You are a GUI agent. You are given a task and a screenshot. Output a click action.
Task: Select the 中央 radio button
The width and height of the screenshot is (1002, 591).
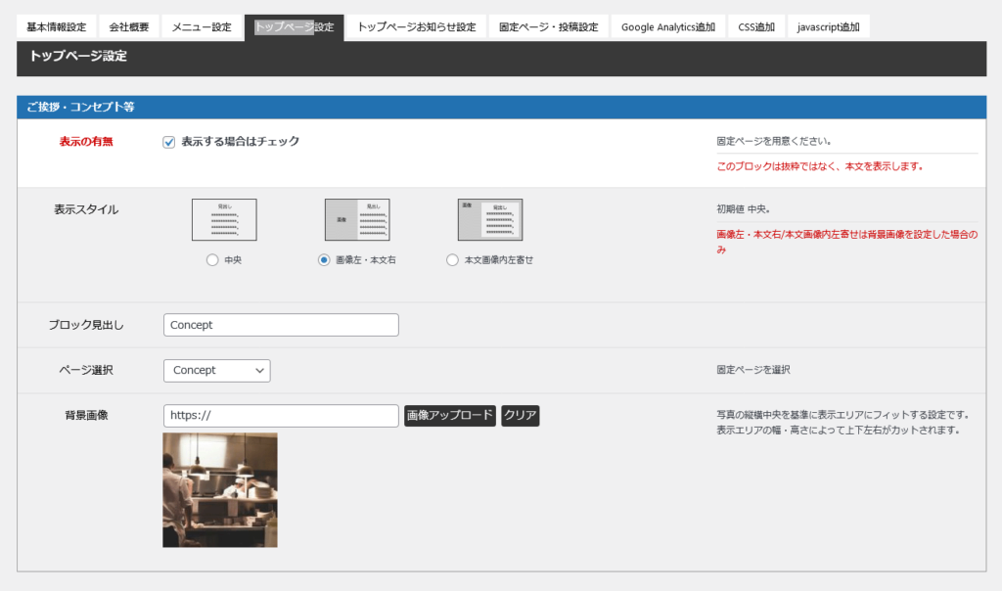pyautogui.click(x=211, y=260)
